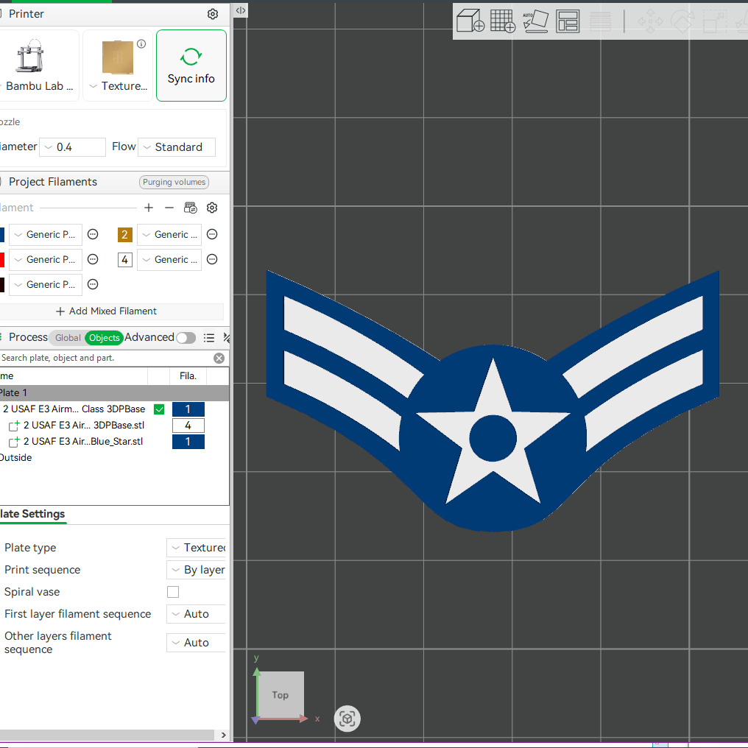Select the Scale tool icon
The height and width of the screenshot is (748, 748).
tap(714, 21)
